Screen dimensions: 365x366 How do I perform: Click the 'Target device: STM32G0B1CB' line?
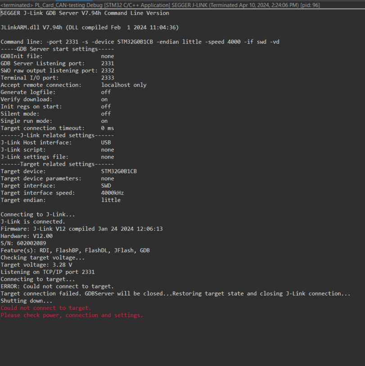tap(68, 171)
